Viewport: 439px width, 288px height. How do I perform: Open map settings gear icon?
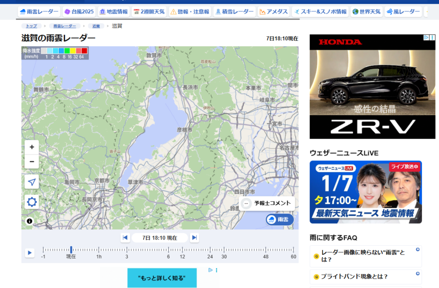(32, 202)
